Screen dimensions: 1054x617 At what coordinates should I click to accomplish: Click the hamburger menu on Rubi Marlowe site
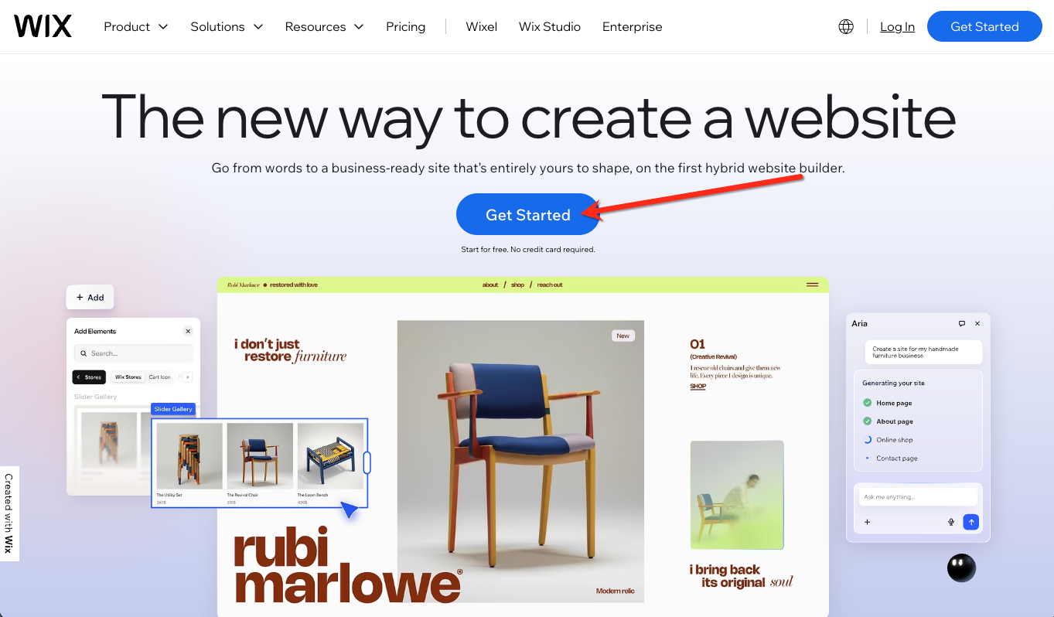point(812,285)
